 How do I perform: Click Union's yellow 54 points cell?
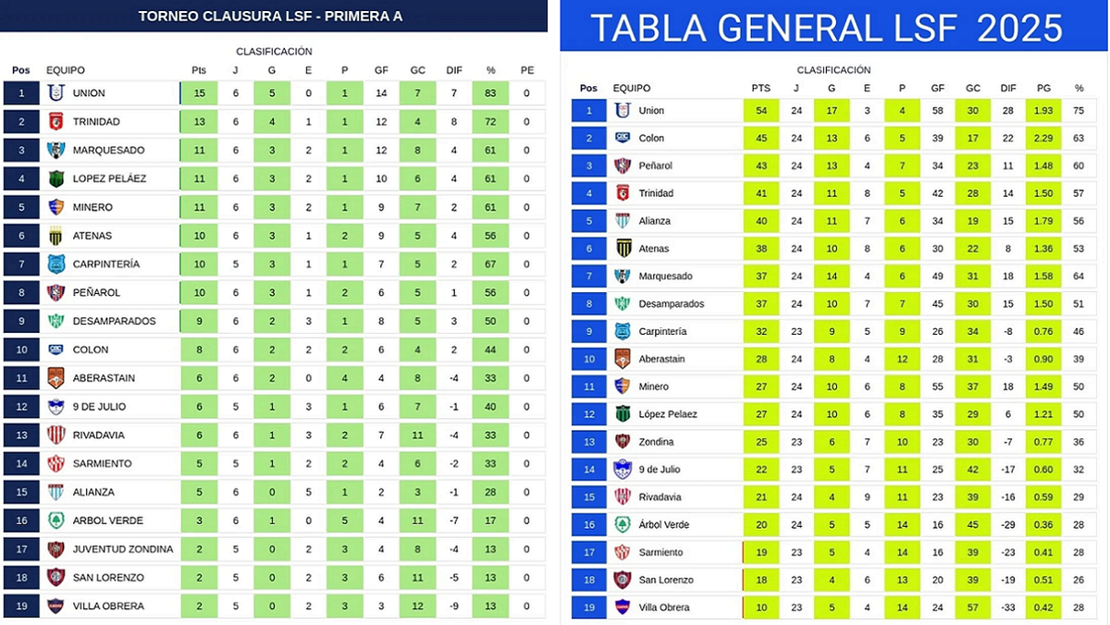760,111
